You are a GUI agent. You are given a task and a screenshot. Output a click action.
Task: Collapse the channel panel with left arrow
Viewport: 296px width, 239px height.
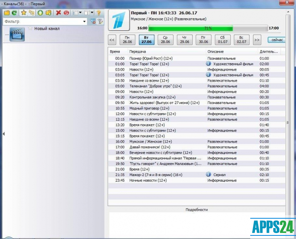point(4,134)
